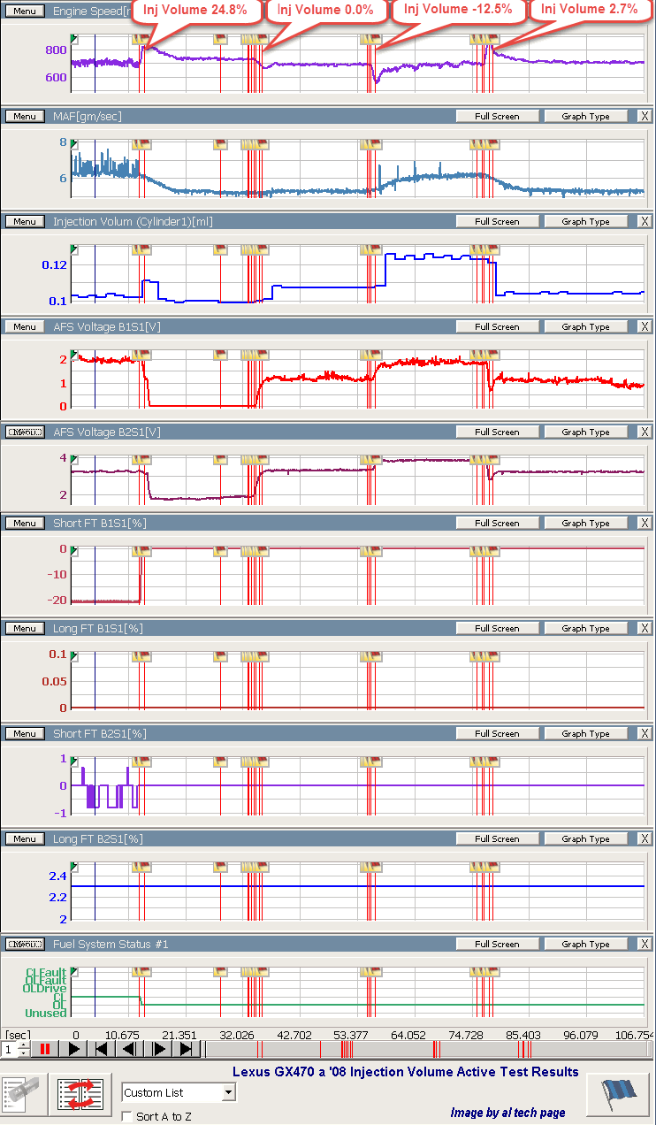Click the red pause playback button
Screen dimensions: 656x1125
point(43,1049)
